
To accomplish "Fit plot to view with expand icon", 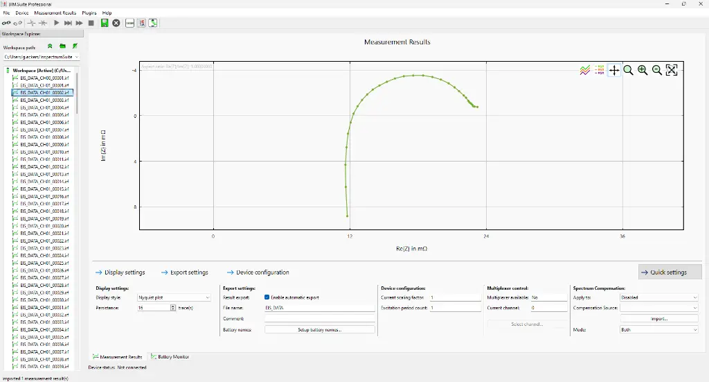I will tap(672, 70).
